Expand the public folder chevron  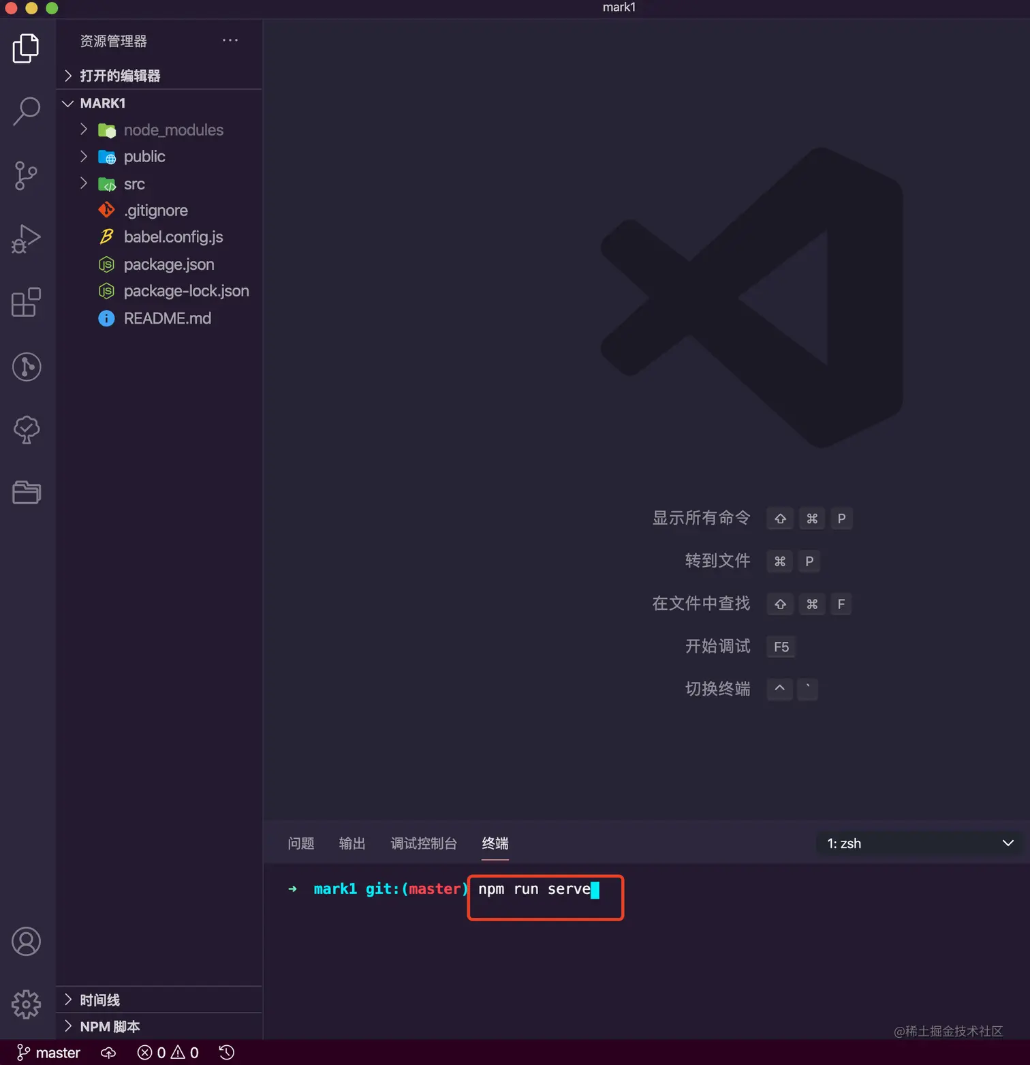click(x=84, y=156)
